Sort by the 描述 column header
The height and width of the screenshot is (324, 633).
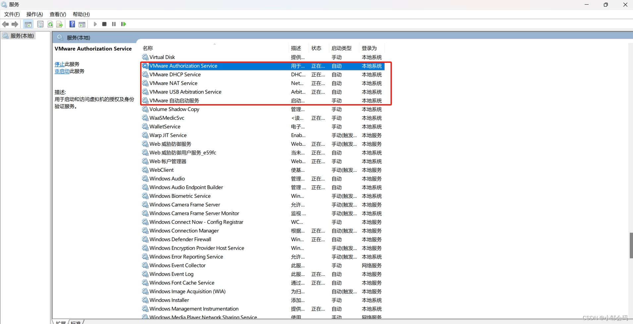(299, 48)
